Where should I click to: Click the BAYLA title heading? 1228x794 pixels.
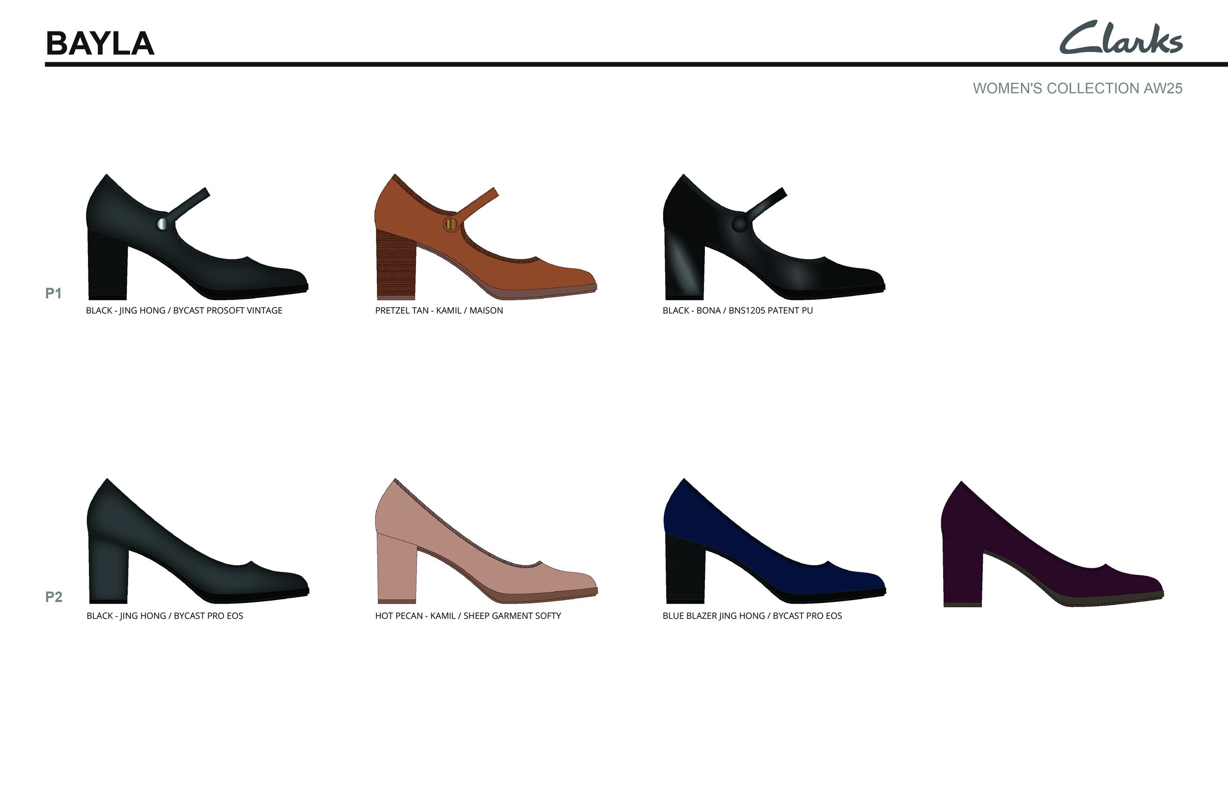coord(100,43)
